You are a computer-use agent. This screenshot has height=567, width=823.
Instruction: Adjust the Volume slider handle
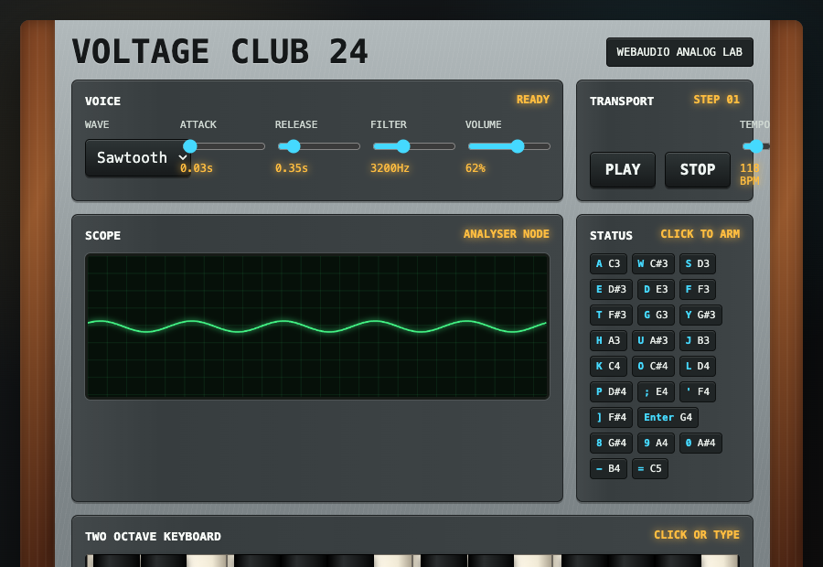coord(518,146)
